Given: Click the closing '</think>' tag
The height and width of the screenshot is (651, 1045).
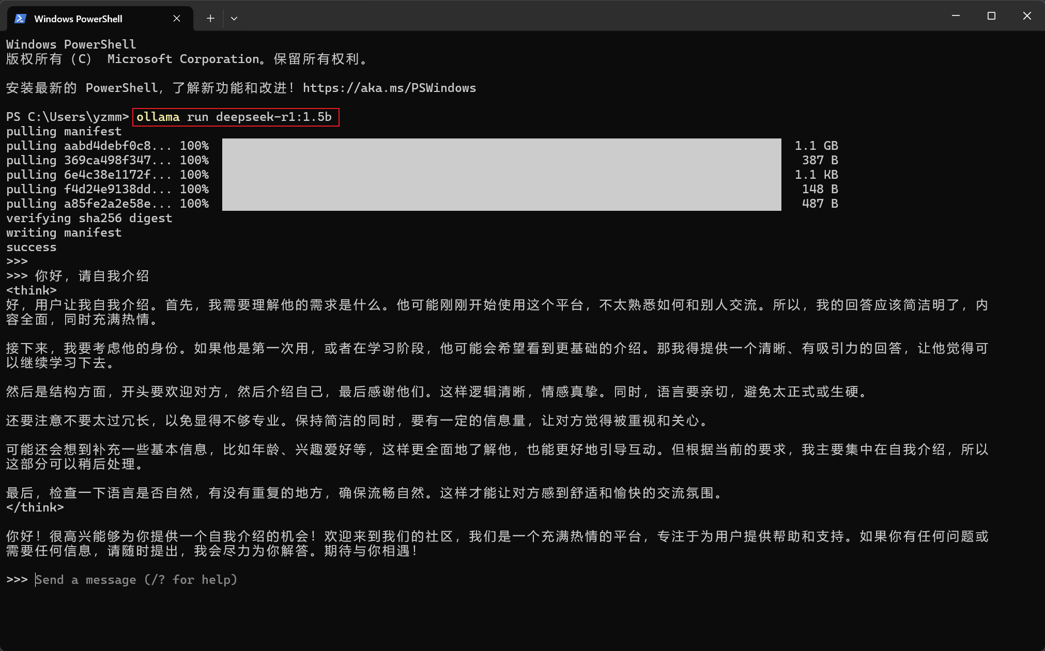Looking at the screenshot, I should tap(35, 507).
